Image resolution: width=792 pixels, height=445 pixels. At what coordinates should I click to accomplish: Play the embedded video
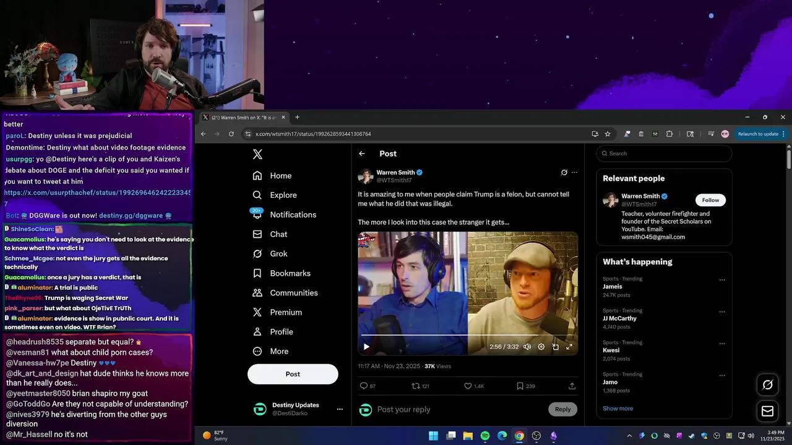click(366, 347)
